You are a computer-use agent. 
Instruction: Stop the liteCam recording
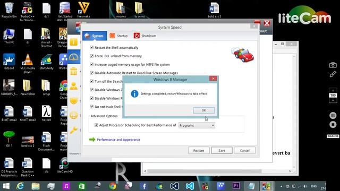(x=333, y=125)
